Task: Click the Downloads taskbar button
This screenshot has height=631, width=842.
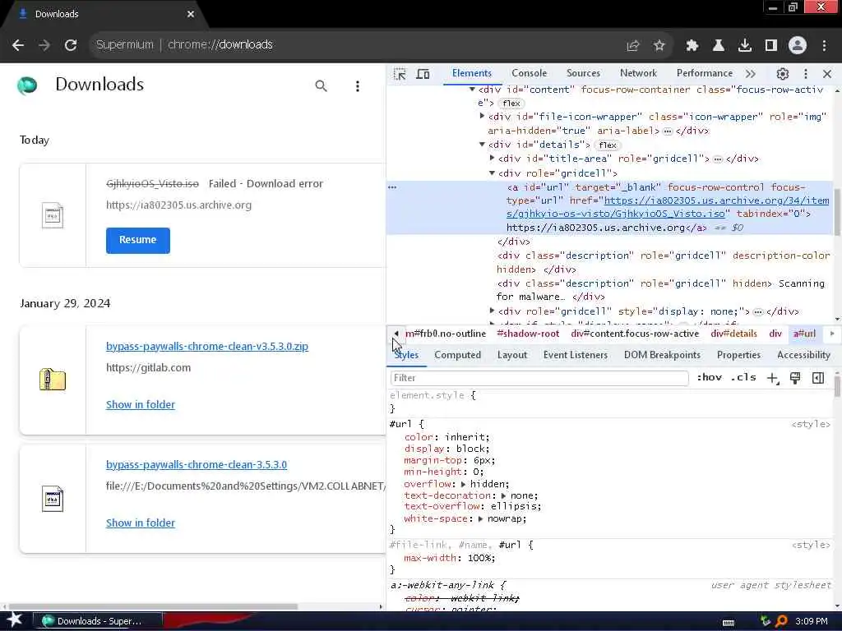Action: (x=98, y=621)
